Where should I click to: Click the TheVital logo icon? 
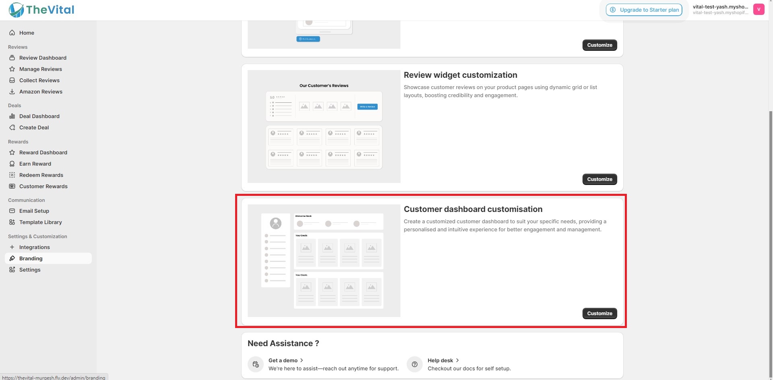click(x=17, y=10)
